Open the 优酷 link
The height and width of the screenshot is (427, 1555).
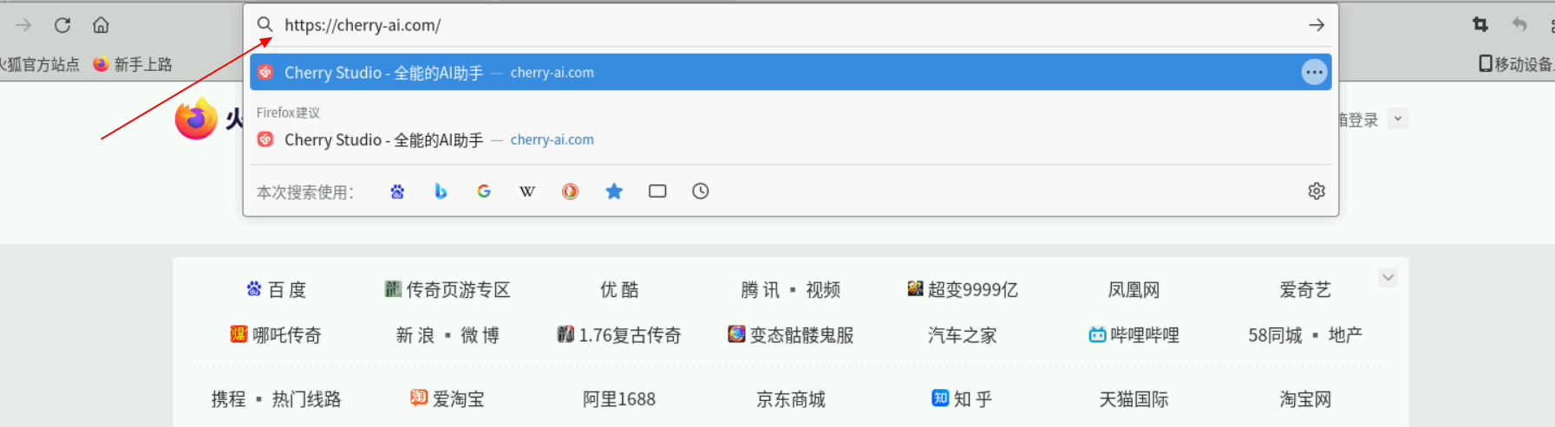point(619,290)
